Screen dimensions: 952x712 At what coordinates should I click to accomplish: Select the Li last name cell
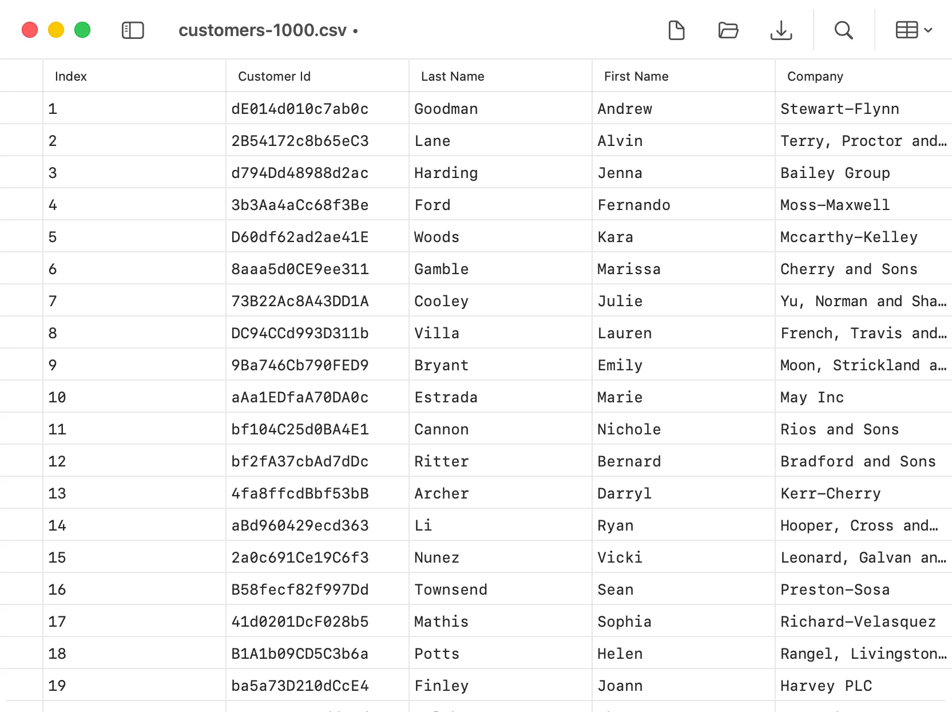pos(501,525)
